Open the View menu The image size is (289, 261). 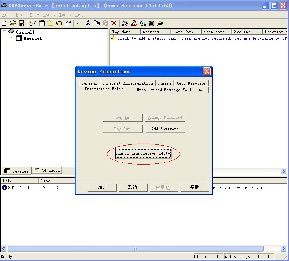34,15
